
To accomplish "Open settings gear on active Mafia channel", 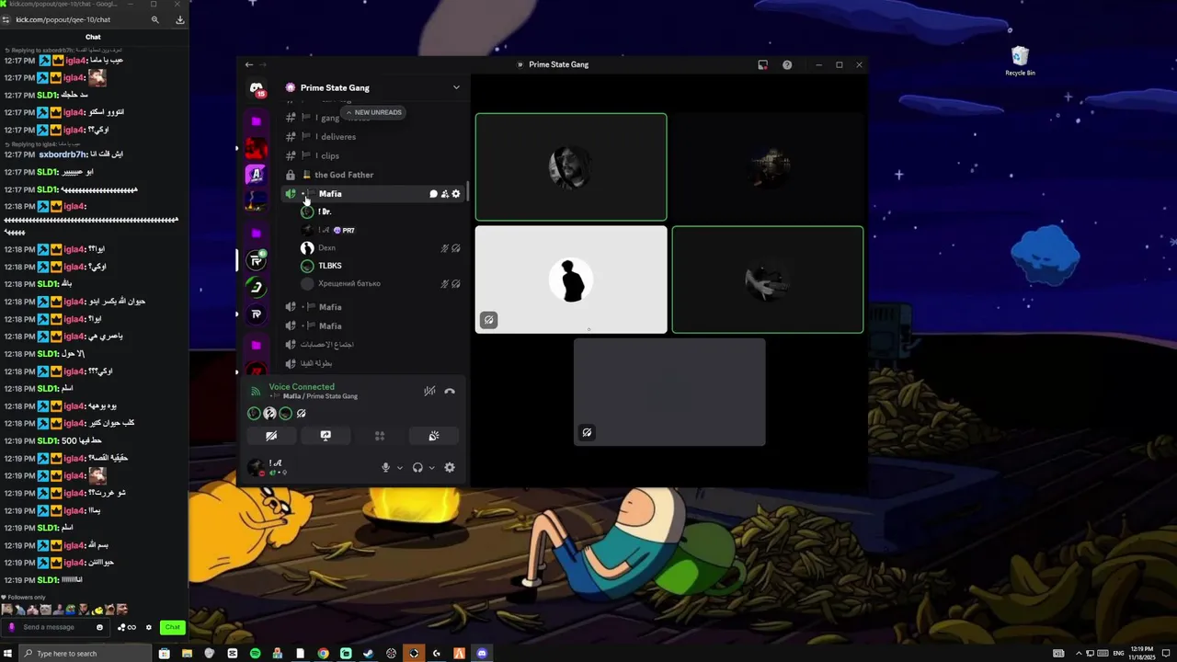I will 455,194.
